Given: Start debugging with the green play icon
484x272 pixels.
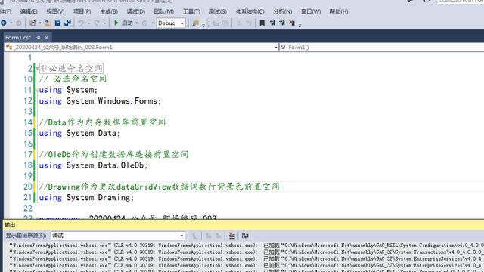Looking at the screenshot, I should (116, 23).
